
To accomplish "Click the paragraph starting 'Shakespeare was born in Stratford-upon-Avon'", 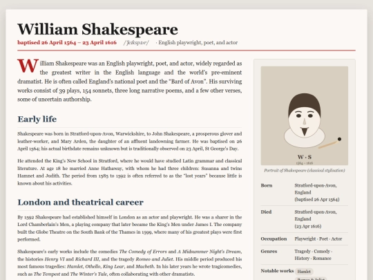I will point(130,141).
